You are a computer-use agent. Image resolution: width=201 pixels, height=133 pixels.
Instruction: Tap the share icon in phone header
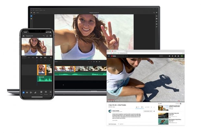tap(47, 36)
